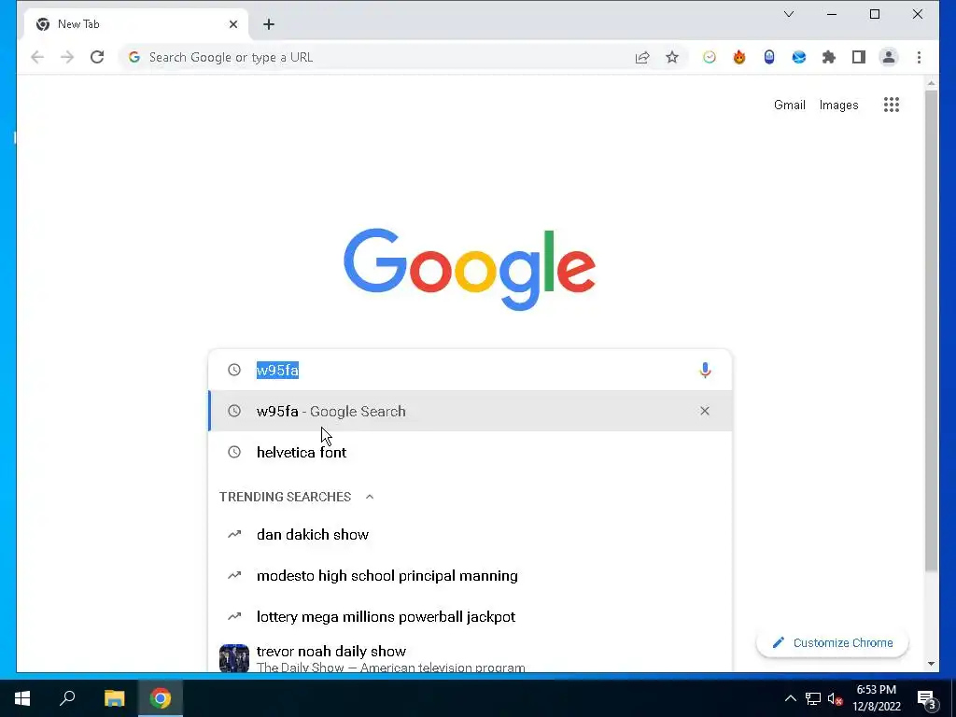Click the Daily Show thumbnail image

pos(234,658)
